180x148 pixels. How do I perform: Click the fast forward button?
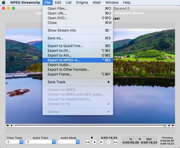[x=115, y=142]
